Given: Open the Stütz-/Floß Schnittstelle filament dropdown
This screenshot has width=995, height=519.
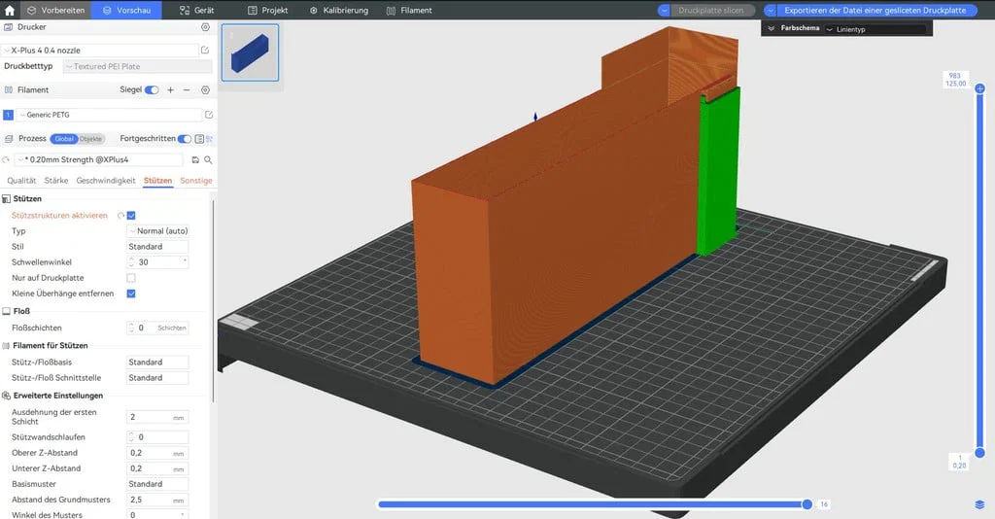Looking at the screenshot, I should [157, 378].
